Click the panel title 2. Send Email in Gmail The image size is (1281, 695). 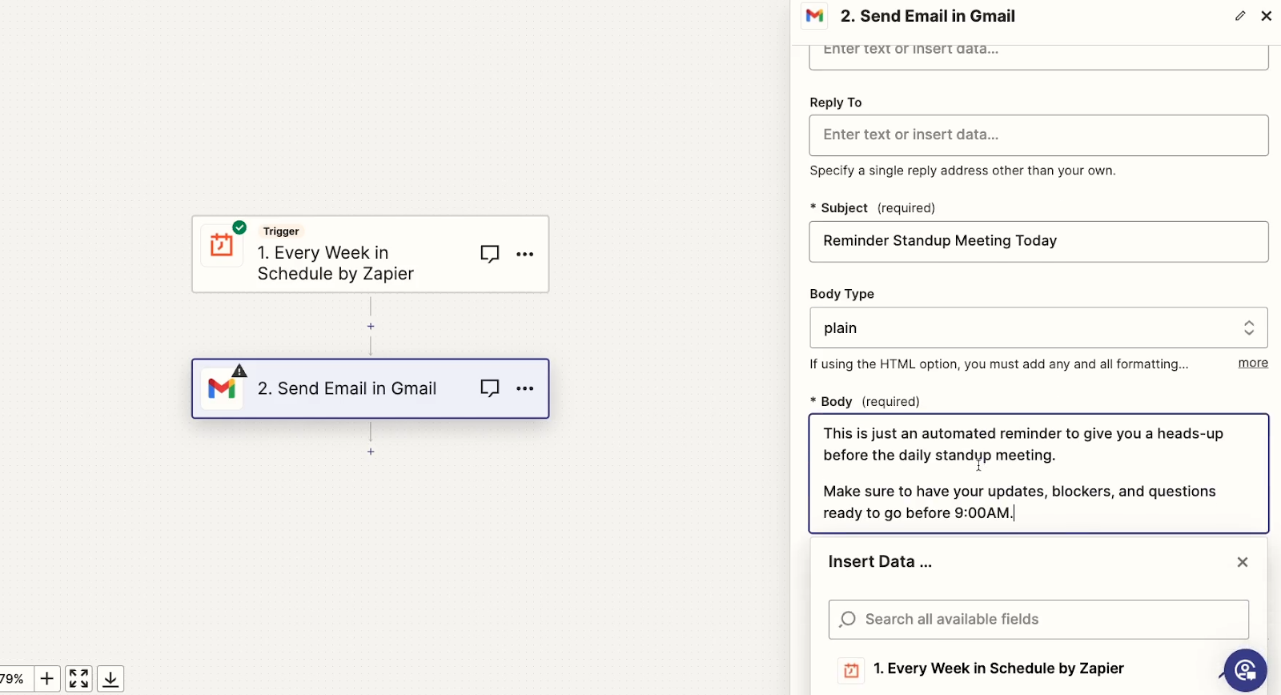pos(928,16)
